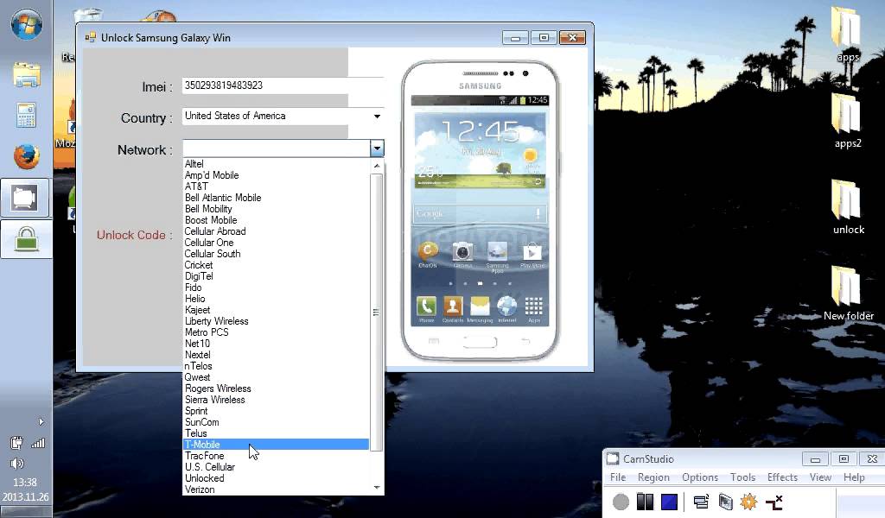885x518 pixels.
Task: Open the unlock desktop folder
Action: 848,206
